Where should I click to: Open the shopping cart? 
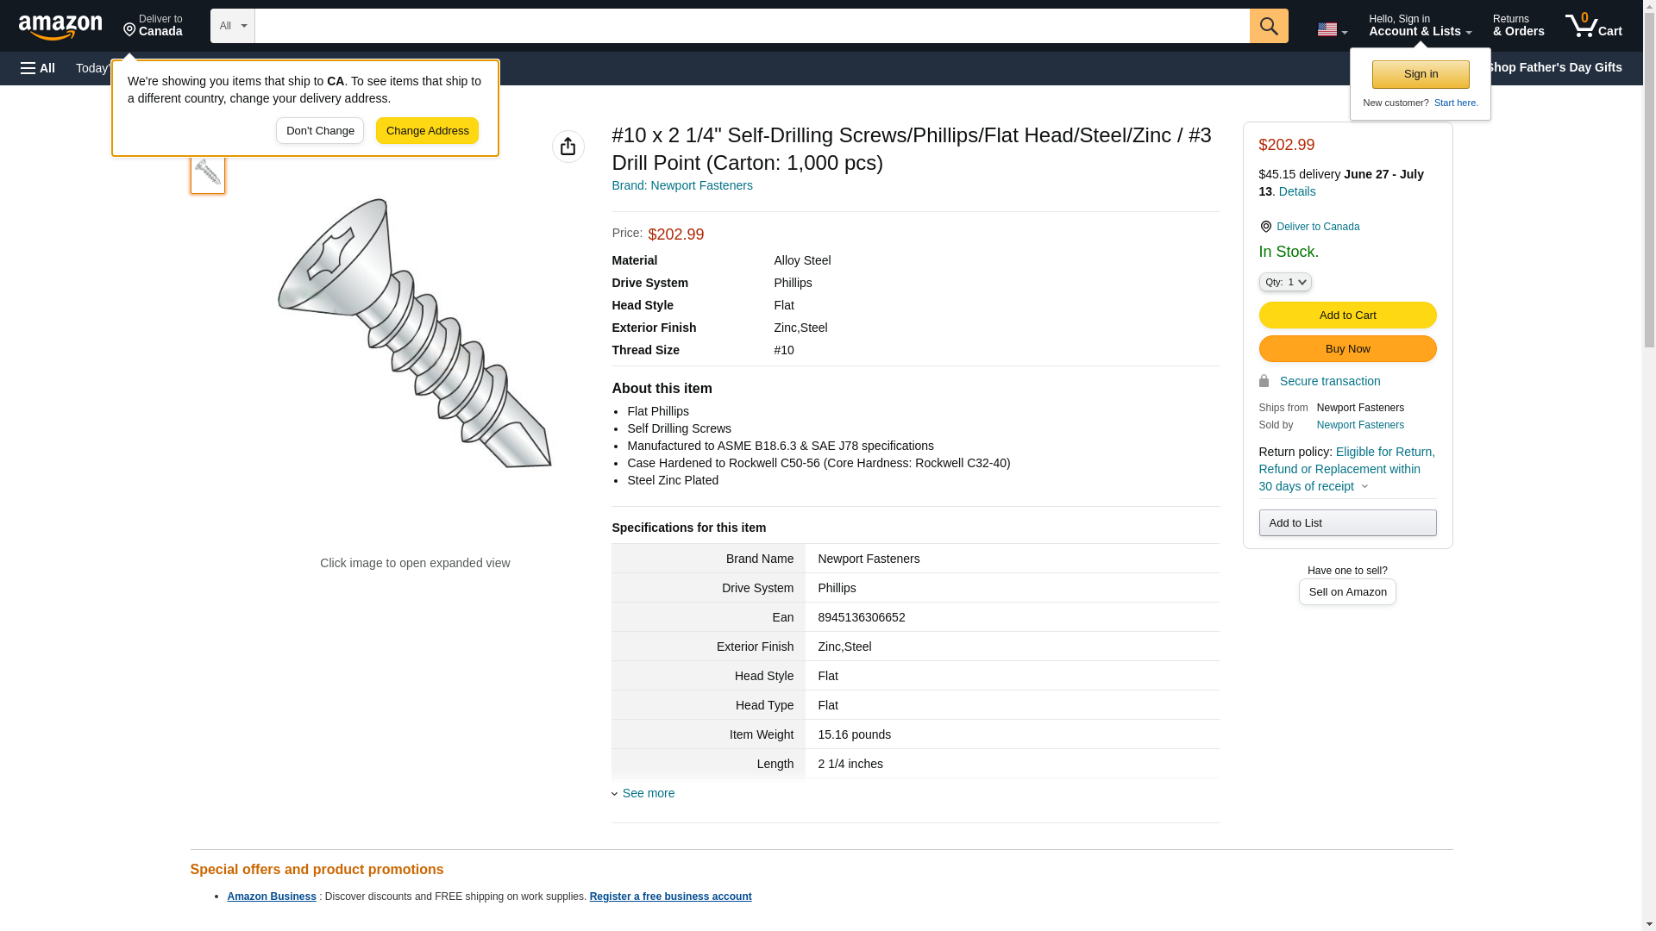tap(1593, 26)
